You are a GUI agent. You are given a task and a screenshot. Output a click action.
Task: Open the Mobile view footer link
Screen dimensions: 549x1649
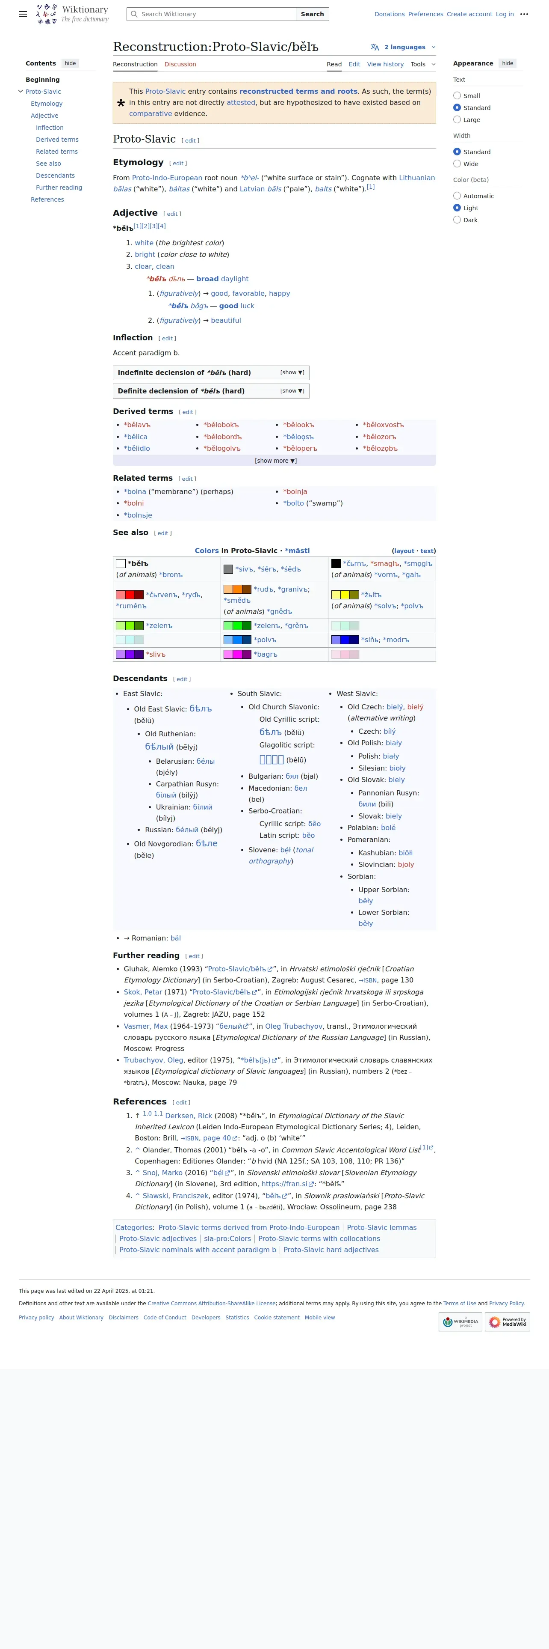[x=319, y=1317]
